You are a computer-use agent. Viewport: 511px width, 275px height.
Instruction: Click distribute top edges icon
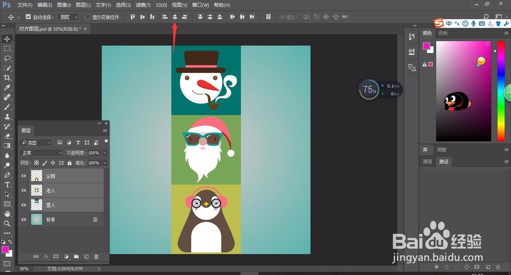pos(200,17)
